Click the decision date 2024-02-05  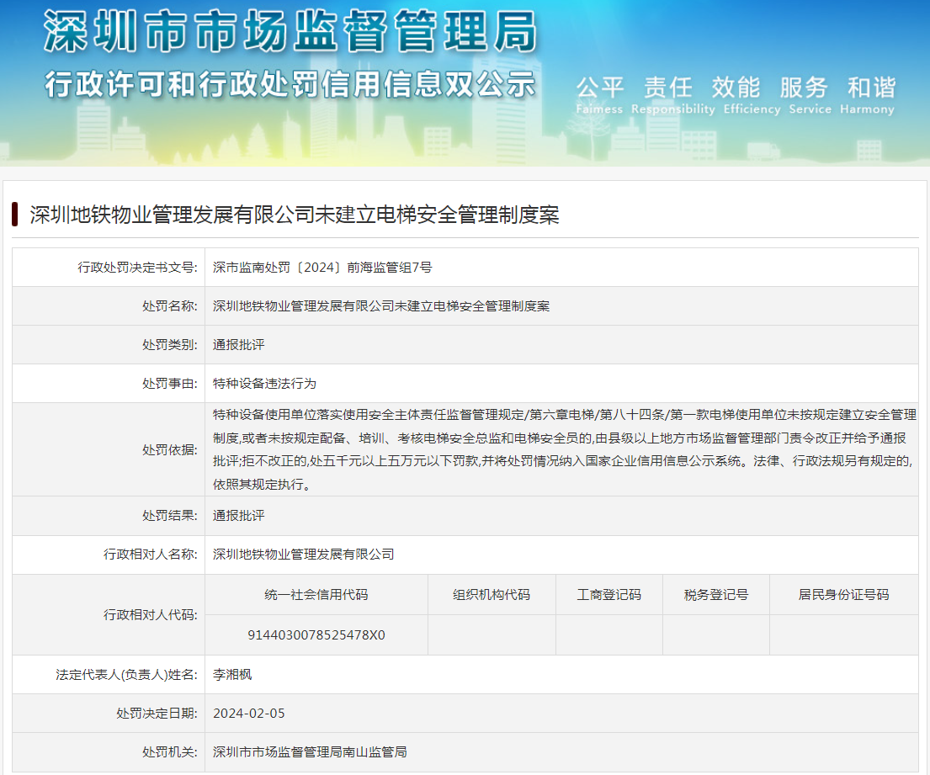click(x=249, y=713)
